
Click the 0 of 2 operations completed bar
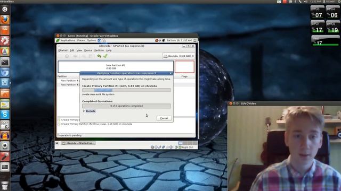pyautogui.click(x=126, y=106)
